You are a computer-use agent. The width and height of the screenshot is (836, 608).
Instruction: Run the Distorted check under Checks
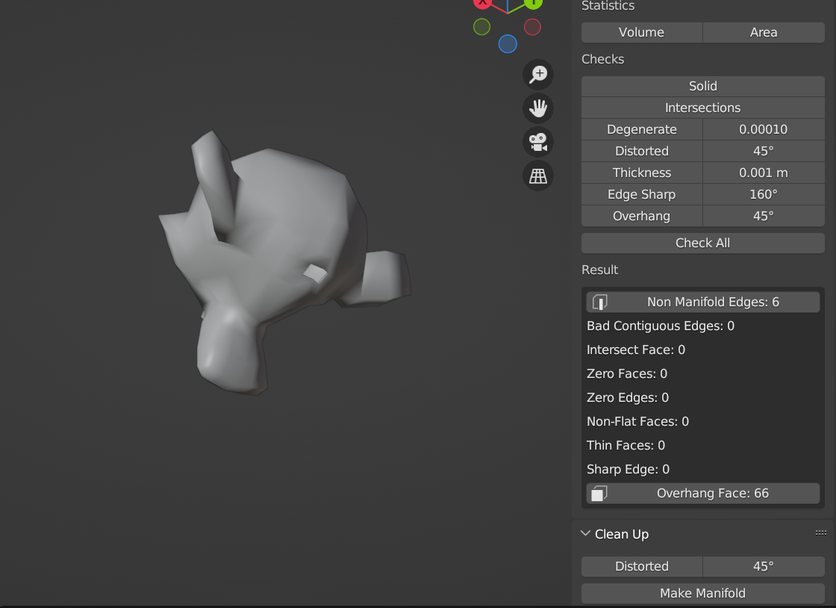tap(641, 152)
